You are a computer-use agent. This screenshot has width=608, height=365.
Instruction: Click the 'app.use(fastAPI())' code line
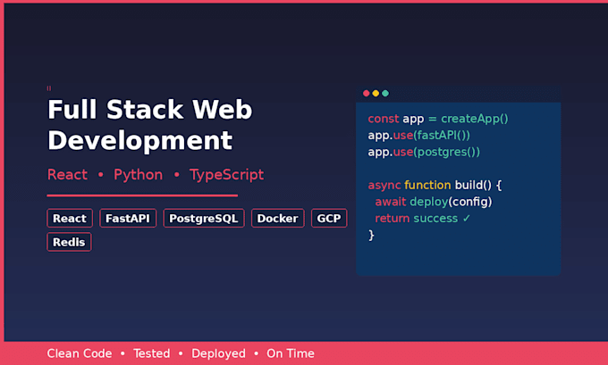(419, 136)
